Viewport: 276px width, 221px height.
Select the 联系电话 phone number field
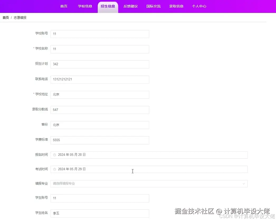[100, 80]
